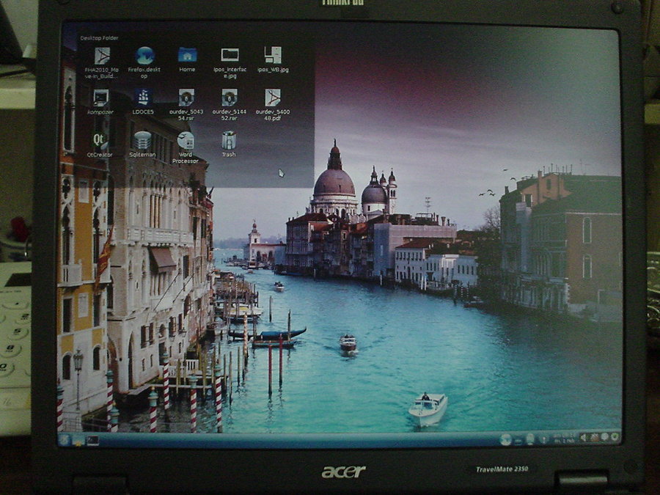Open the application launcher on the taskbar
Image resolution: width=660 pixels, height=495 pixels.
65,440
